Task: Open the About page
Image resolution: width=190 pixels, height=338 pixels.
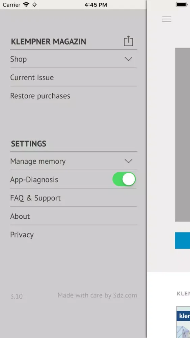Action: click(x=73, y=216)
